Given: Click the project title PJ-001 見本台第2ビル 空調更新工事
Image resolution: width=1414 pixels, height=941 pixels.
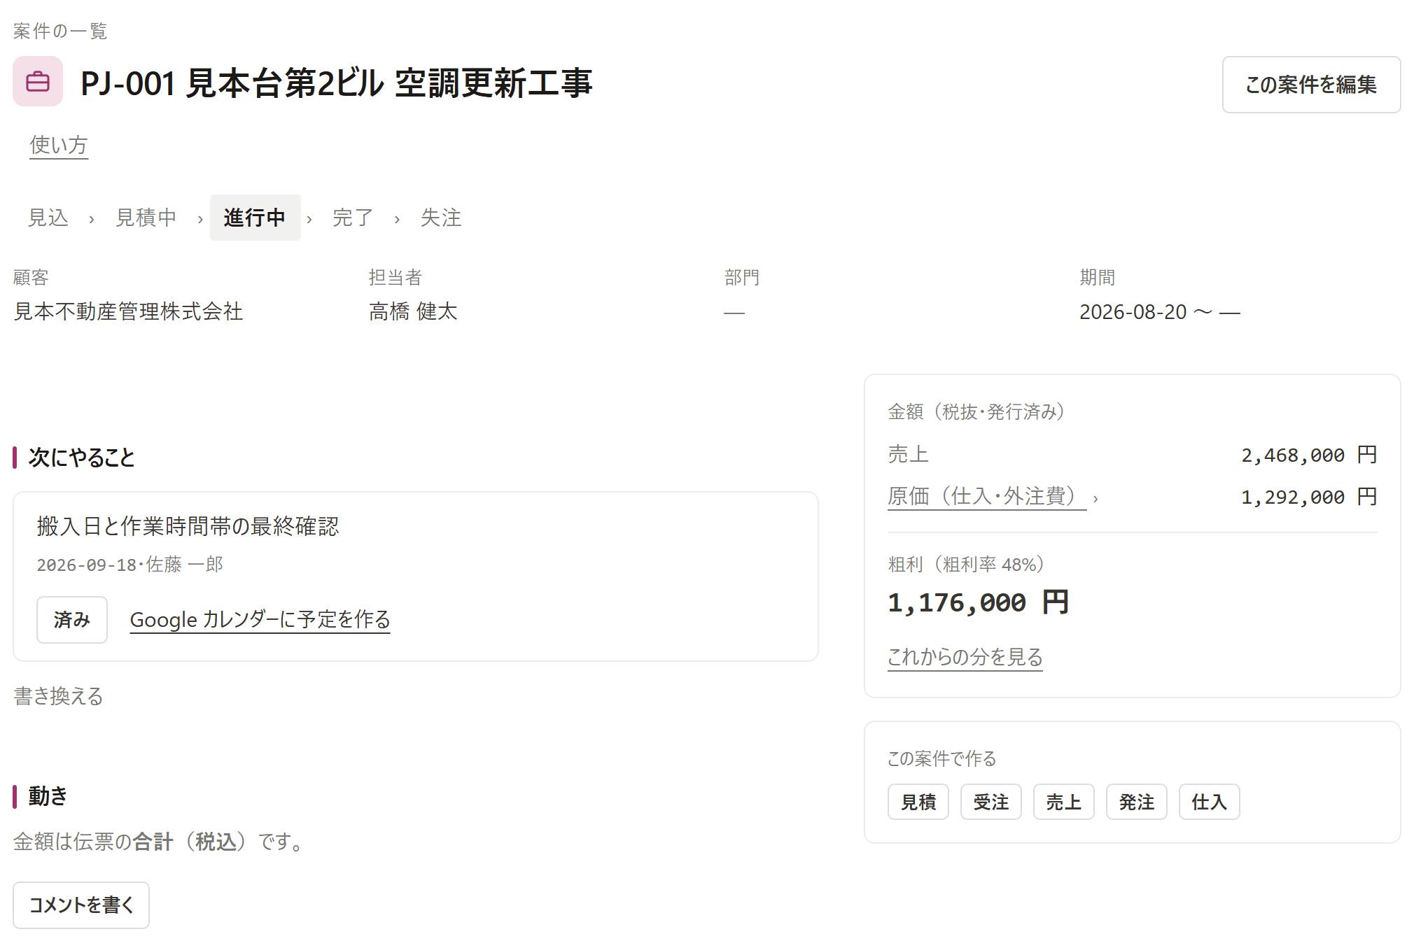Looking at the screenshot, I should [337, 83].
